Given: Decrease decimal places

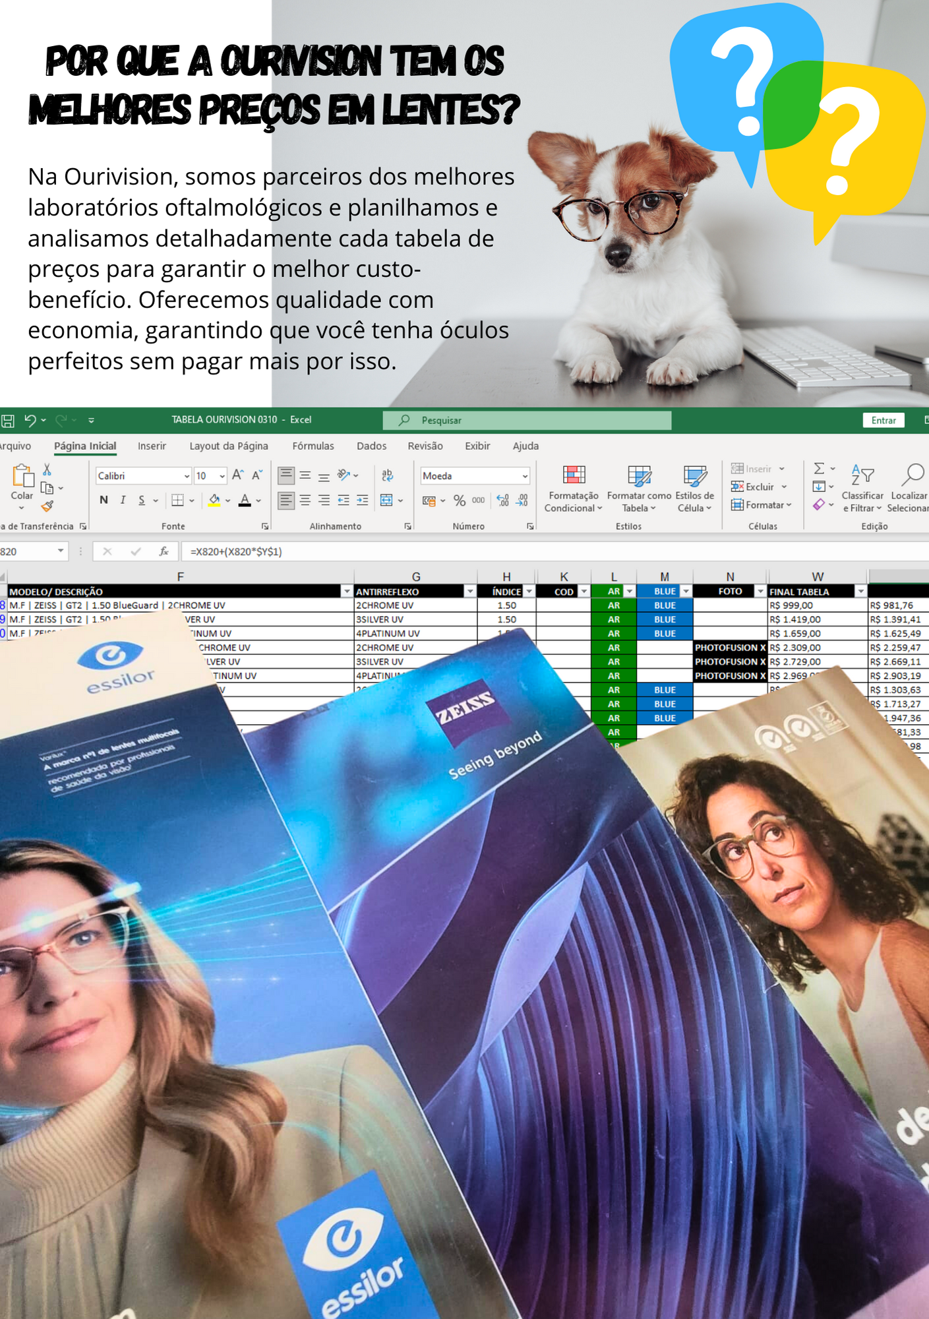Looking at the screenshot, I should tap(522, 501).
